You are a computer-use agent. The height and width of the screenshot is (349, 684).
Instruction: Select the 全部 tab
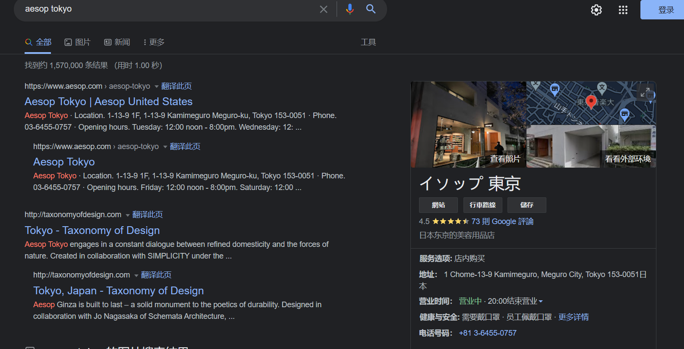(38, 42)
